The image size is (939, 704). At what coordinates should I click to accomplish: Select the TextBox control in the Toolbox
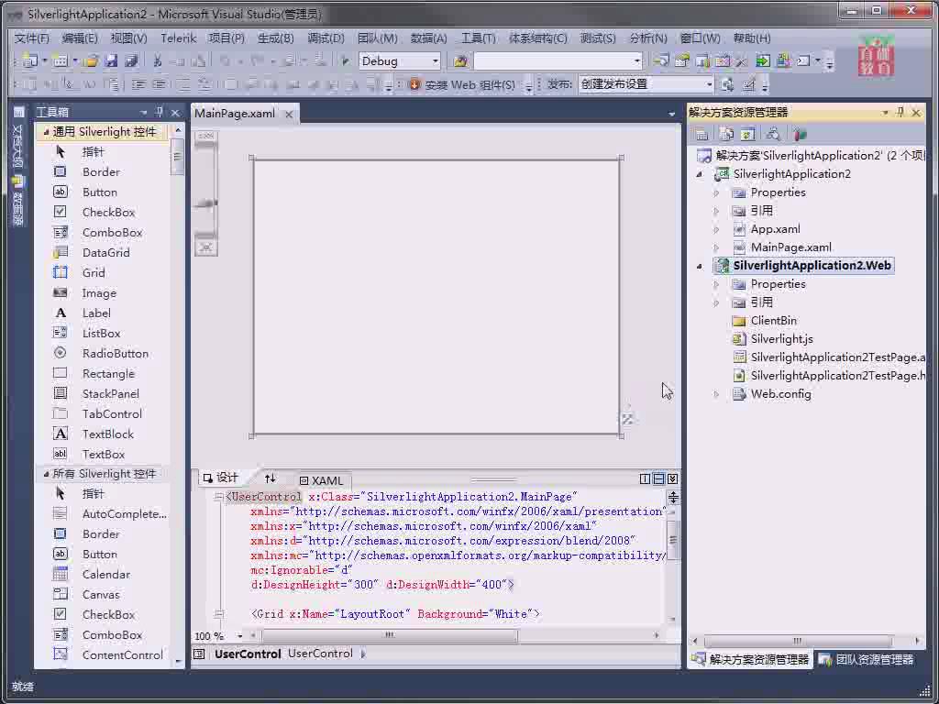pos(103,455)
